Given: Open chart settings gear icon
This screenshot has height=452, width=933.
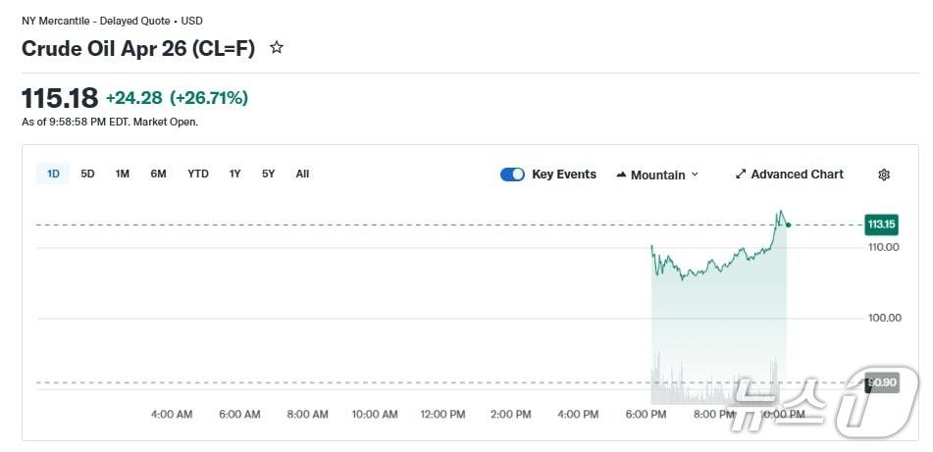Looking at the screenshot, I should click(x=883, y=175).
